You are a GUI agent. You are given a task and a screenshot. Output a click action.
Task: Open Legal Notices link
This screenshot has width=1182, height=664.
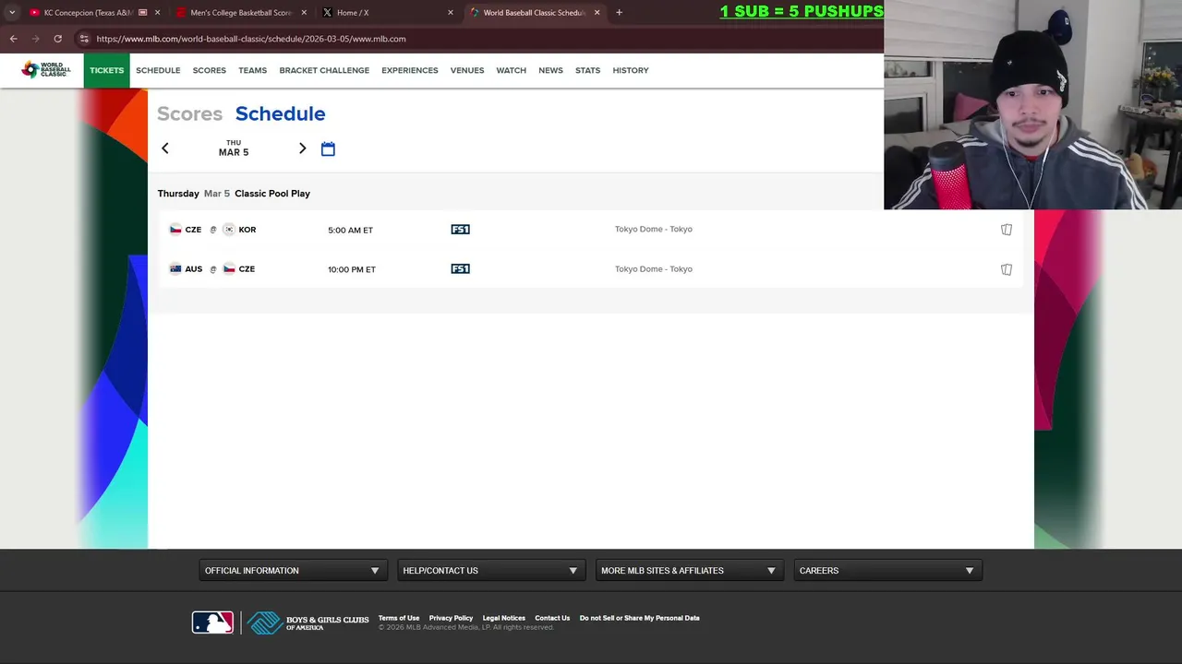[504, 618]
